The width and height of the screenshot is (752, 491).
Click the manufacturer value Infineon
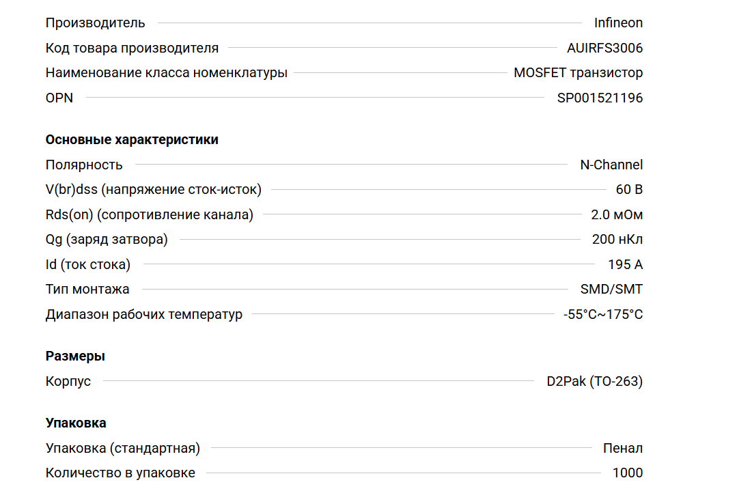[x=617, y=23]
